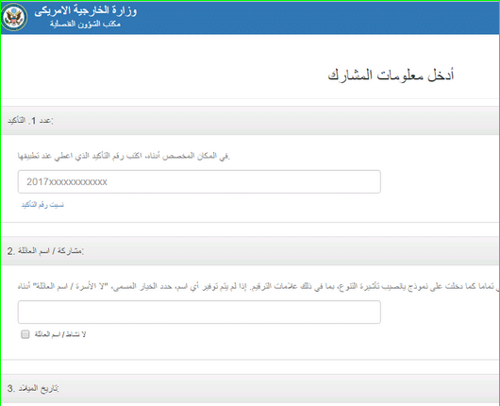Select the section 3 تاريخ الميلاد header bar
Screen dimensions: 500x406
pos(250,388)
